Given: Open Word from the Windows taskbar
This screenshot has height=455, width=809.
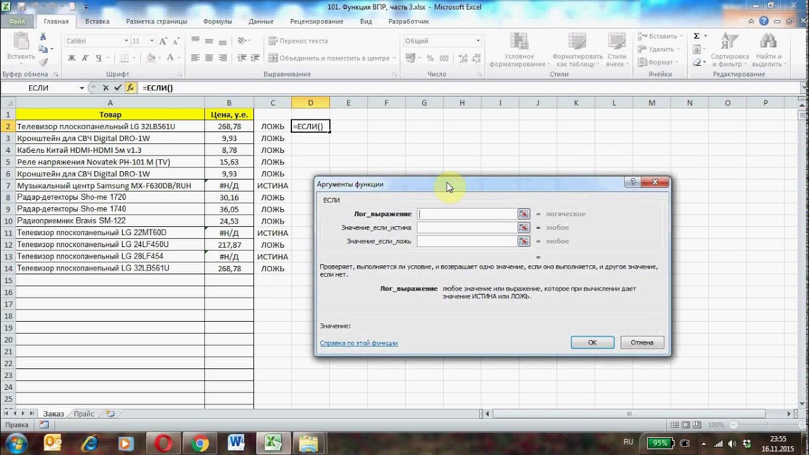Looking at the screenshot, I should click(x=236, y=442).
